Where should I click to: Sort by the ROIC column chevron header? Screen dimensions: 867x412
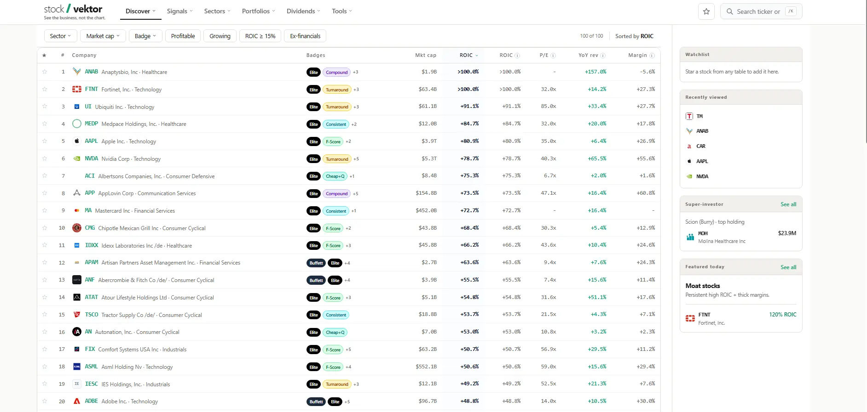click(x=469, y=55)
